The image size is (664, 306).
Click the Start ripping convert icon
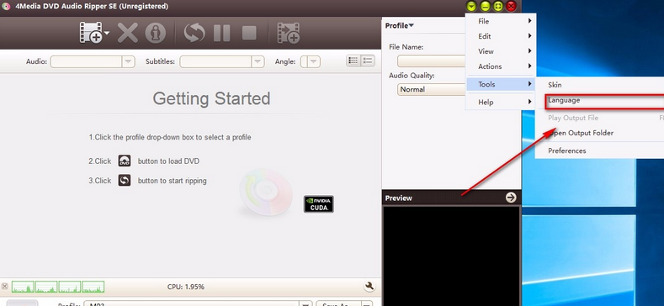pyautogui.click(x=194, y=33)
